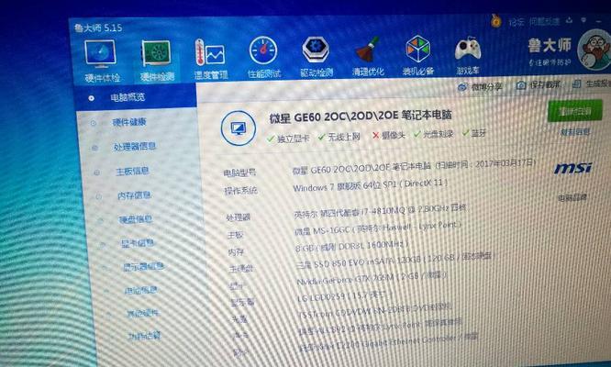Click the 电脑型号 row label
The width and height of the screenshot is (611, 367).
(x=239, y=172)
